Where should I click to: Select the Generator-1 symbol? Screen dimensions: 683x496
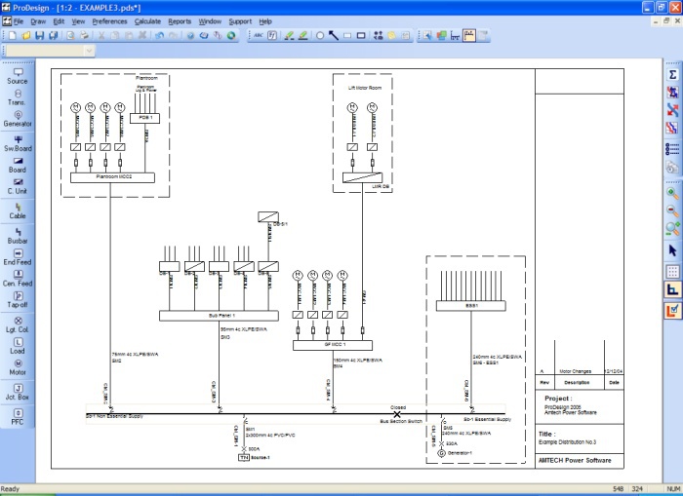click(x=441, y=453)
